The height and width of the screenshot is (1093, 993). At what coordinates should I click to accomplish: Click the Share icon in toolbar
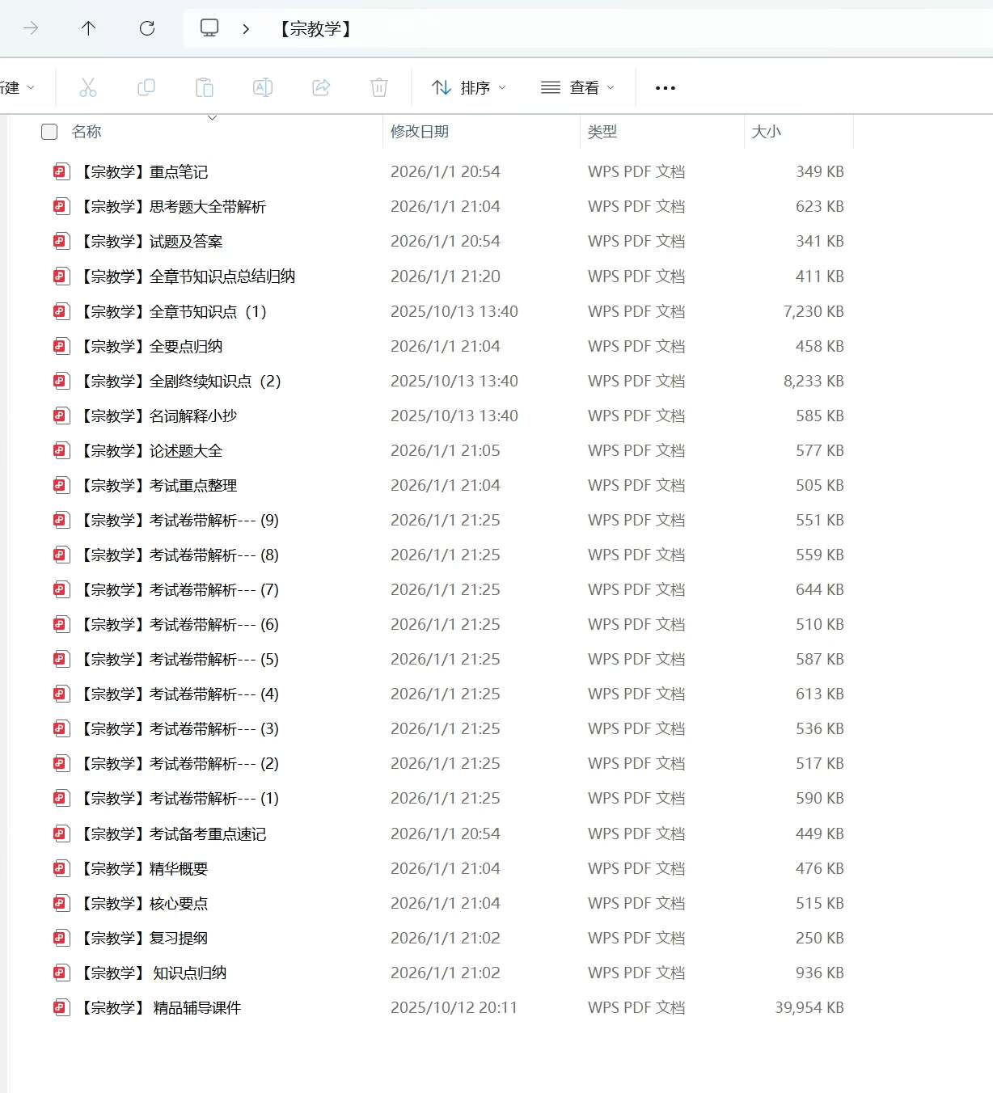point(321,87)
